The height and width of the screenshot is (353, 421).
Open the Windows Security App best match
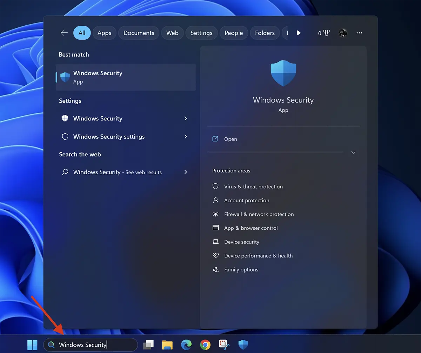126,77
